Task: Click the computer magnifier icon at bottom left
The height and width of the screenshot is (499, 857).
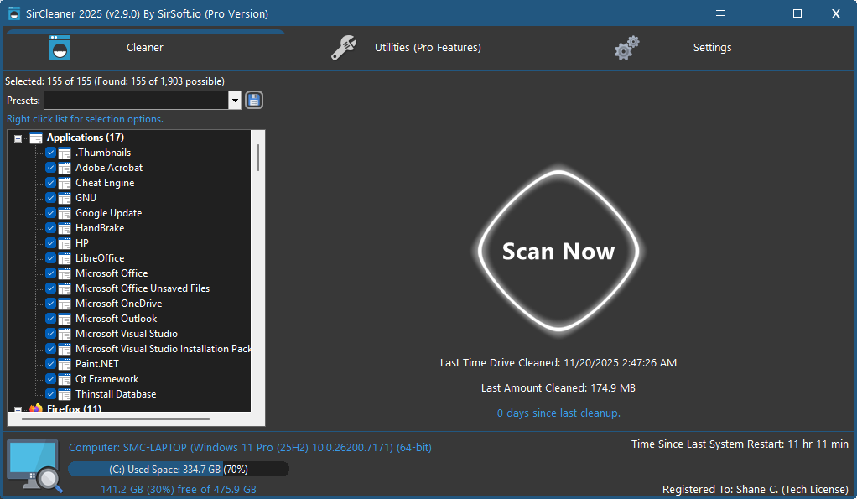Action: (x=34, y=465)
